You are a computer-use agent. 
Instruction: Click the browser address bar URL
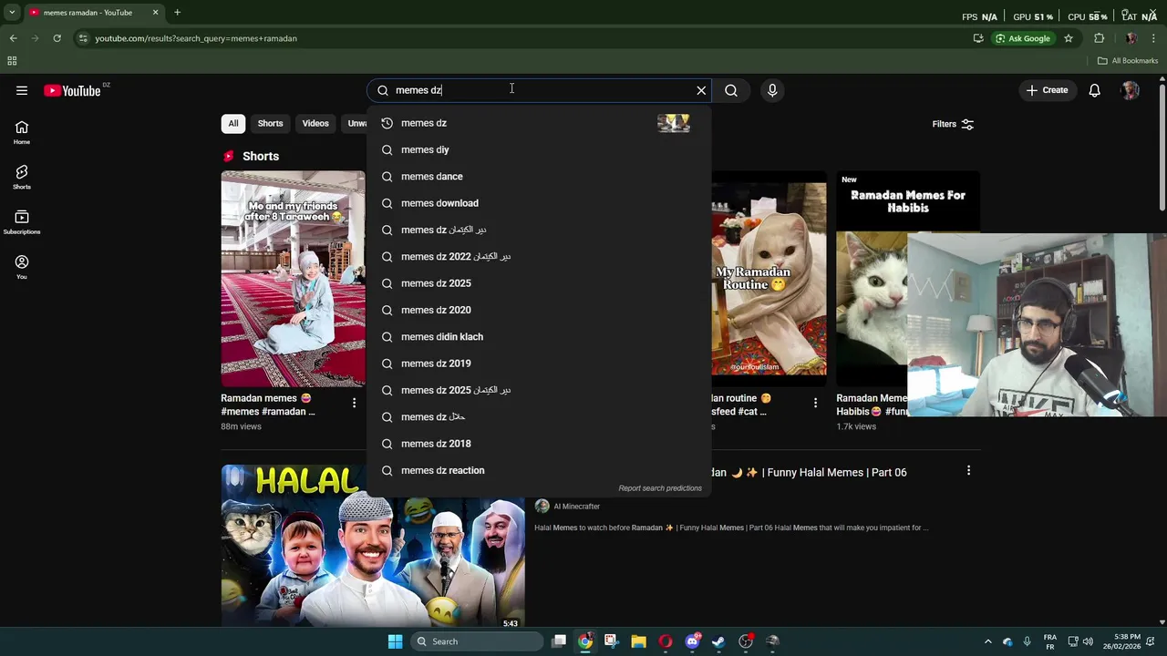(196, 38)
